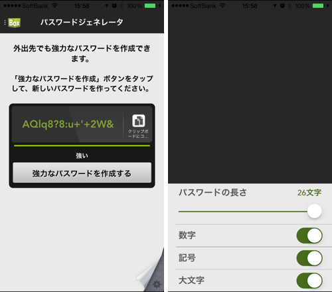Tap 強力なパスワードを作成する button

[82, 173]
